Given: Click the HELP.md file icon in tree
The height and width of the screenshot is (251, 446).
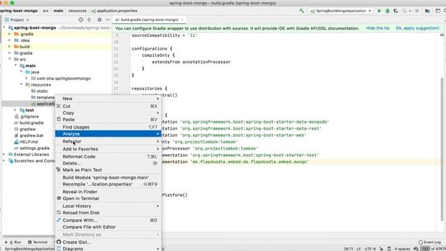Looking at the screenshot, I should [16, 142].
